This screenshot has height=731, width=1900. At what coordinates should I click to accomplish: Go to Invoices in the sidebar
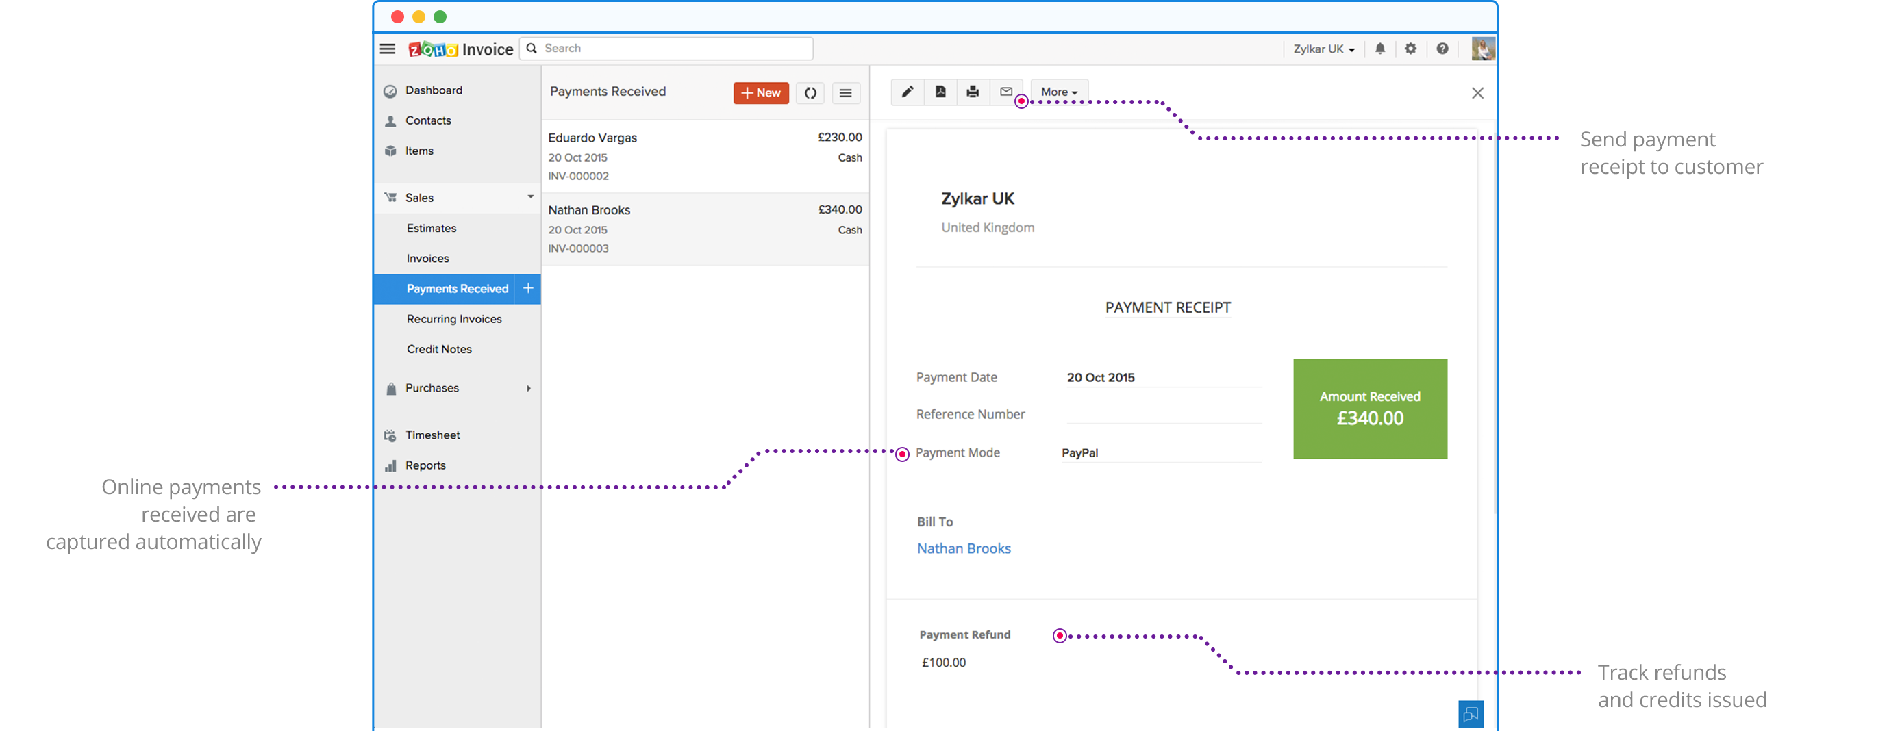pos(428,259)
